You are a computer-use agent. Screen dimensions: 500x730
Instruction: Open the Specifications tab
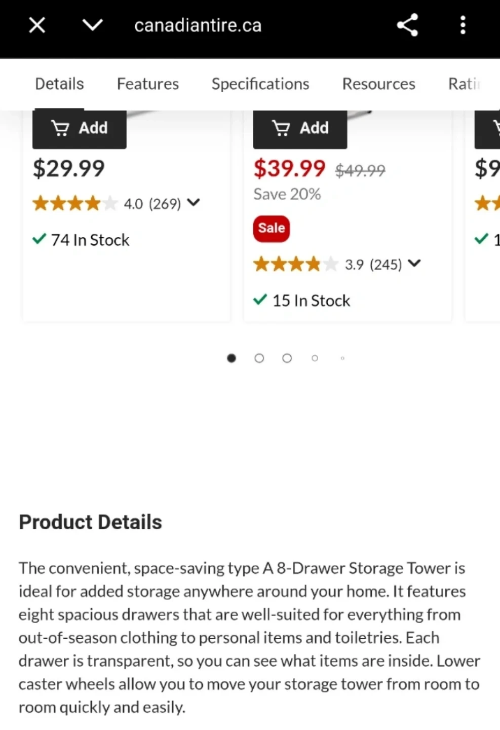(260, 84)
